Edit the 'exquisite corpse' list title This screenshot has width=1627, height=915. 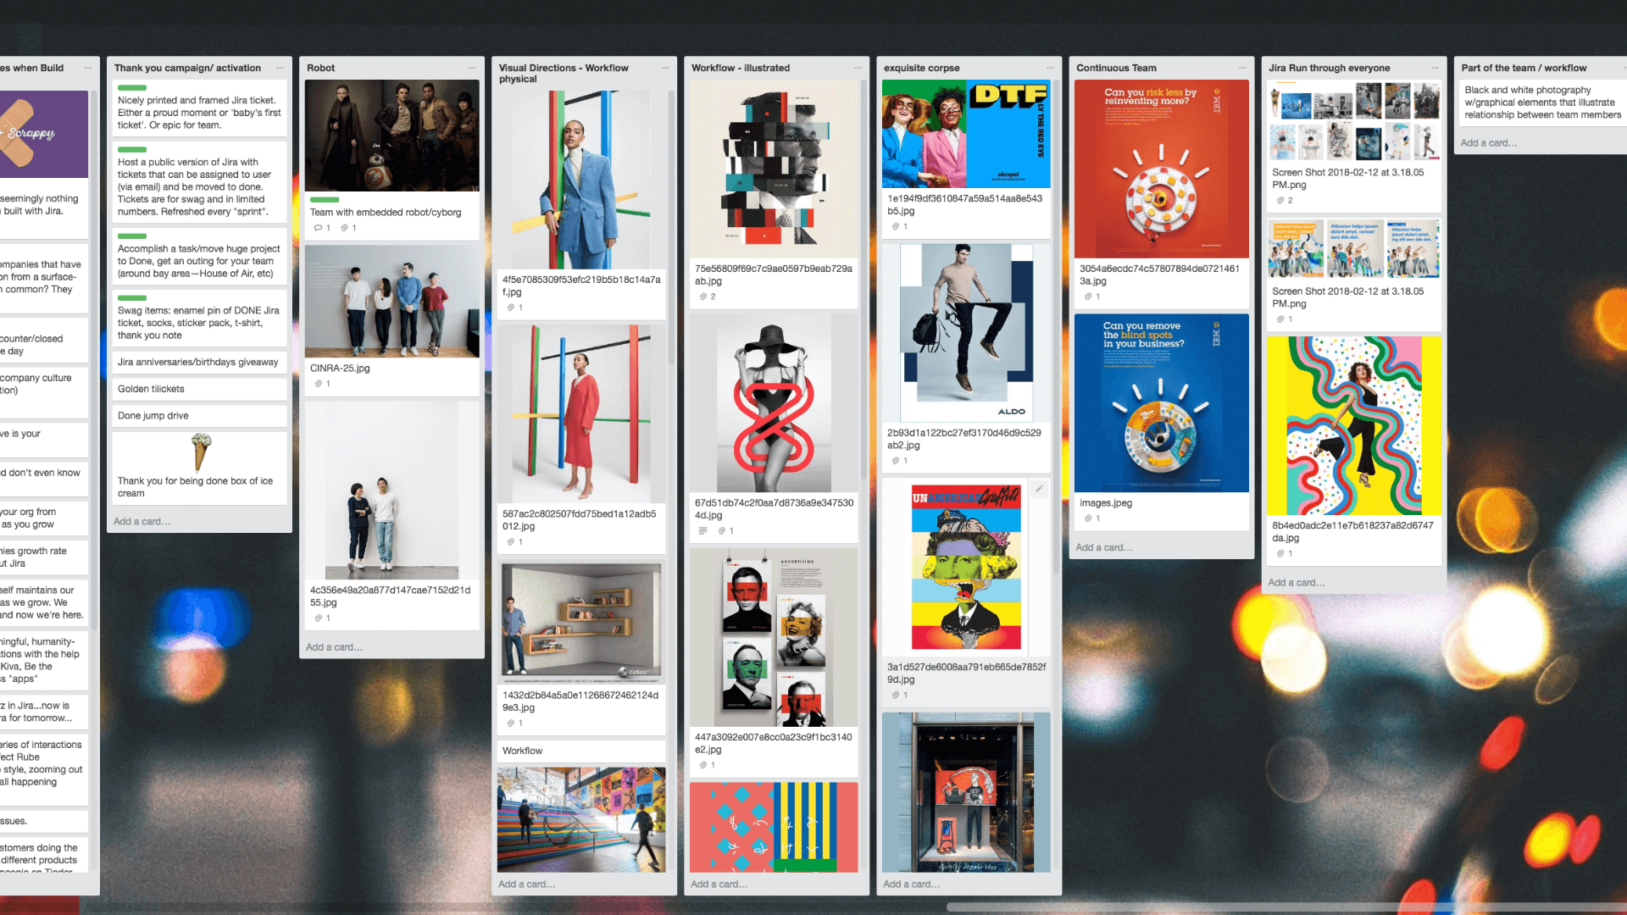[x=922, y=68]
